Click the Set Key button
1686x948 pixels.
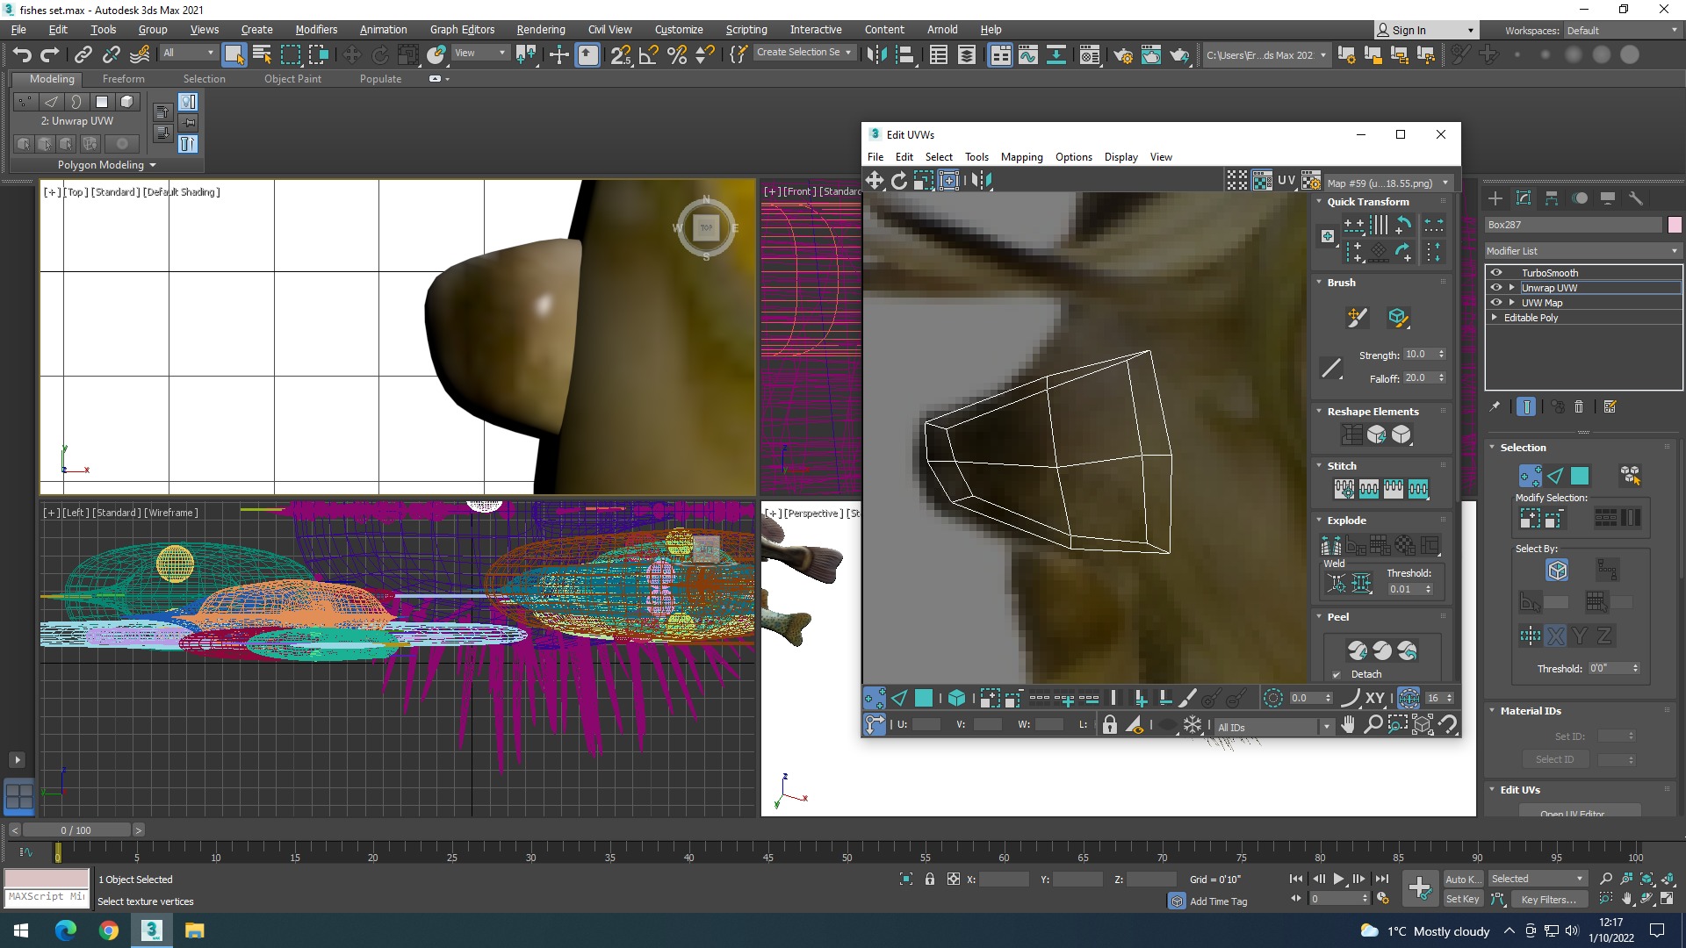pos(1462,899)
